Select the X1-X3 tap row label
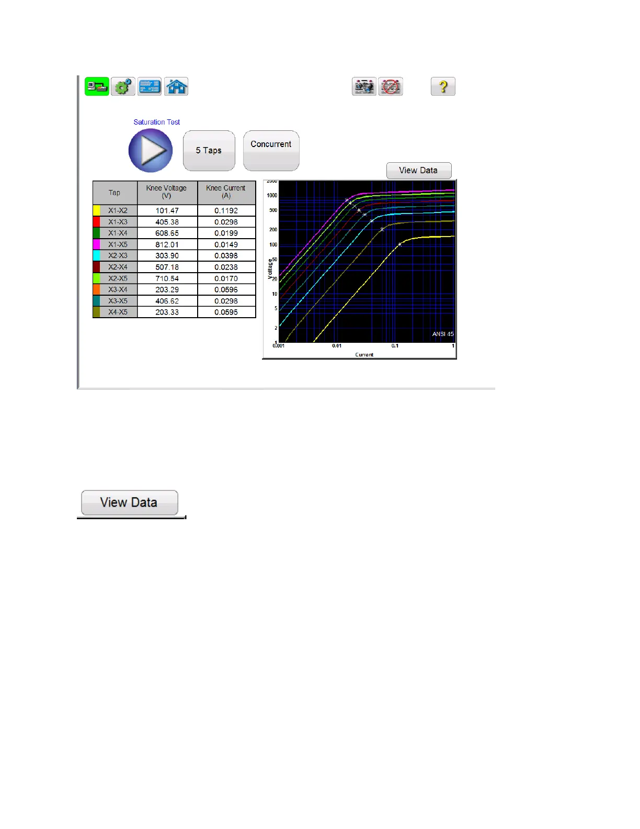This screenshot has width=640, height=829. (118, 222)
